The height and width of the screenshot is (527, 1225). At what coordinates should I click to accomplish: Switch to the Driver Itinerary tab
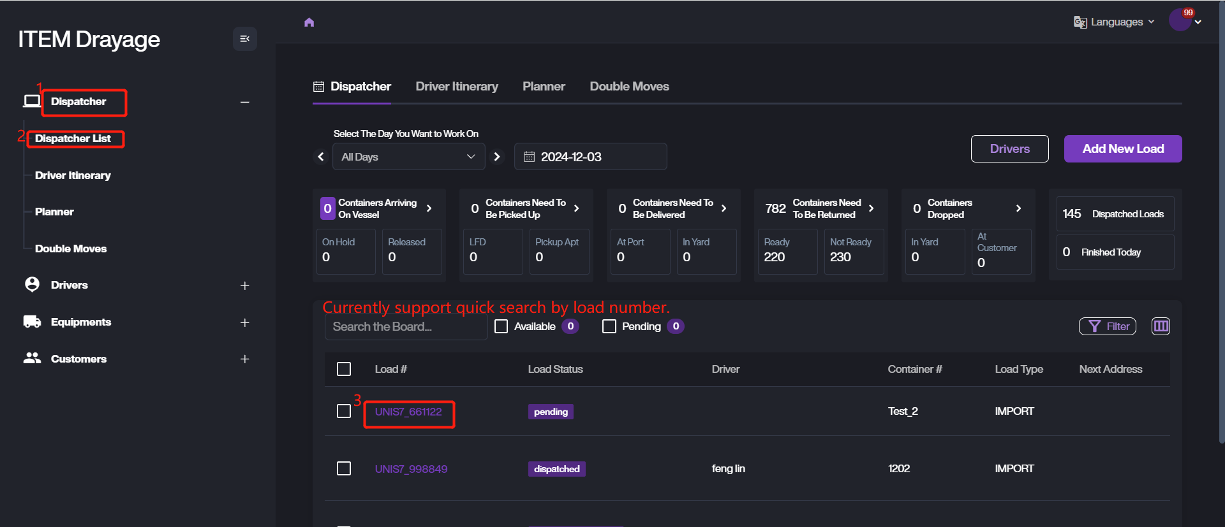click(x=457, y=87)
